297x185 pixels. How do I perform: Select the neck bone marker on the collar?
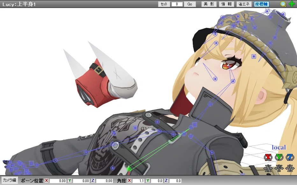tap(210, 104)
